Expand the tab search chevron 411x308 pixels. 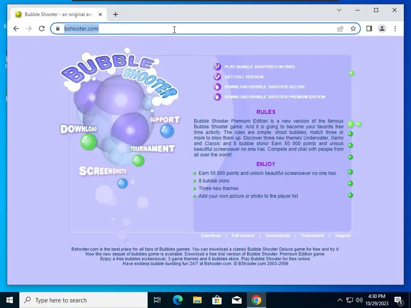click(339, 10)
